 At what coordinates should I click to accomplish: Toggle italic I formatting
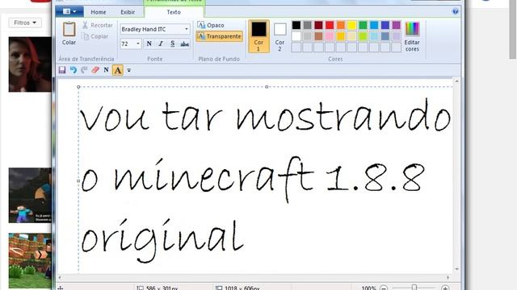161,43
